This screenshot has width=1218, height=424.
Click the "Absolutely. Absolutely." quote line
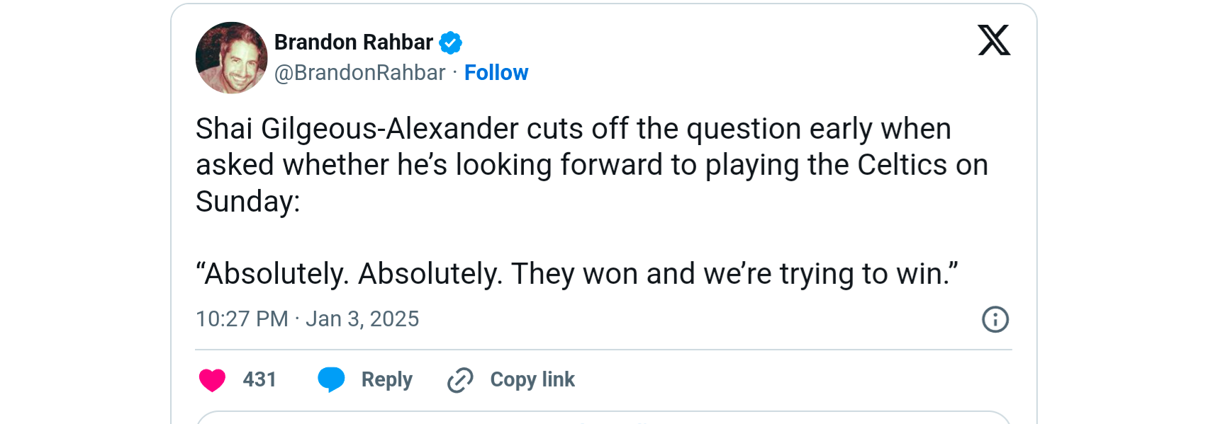[x=576, y=274]
